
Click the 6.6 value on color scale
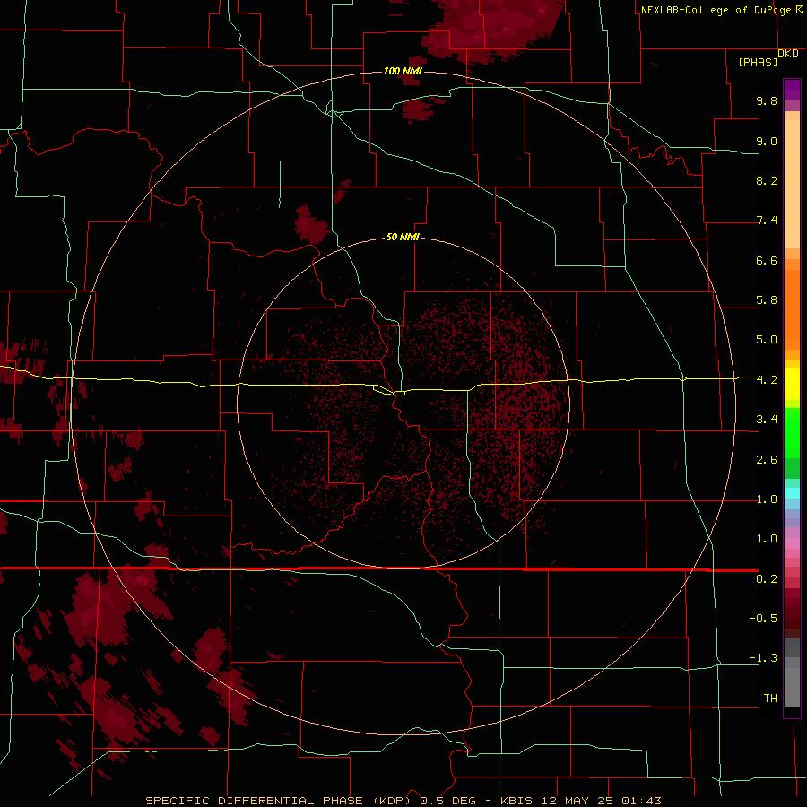pos(767,260)
